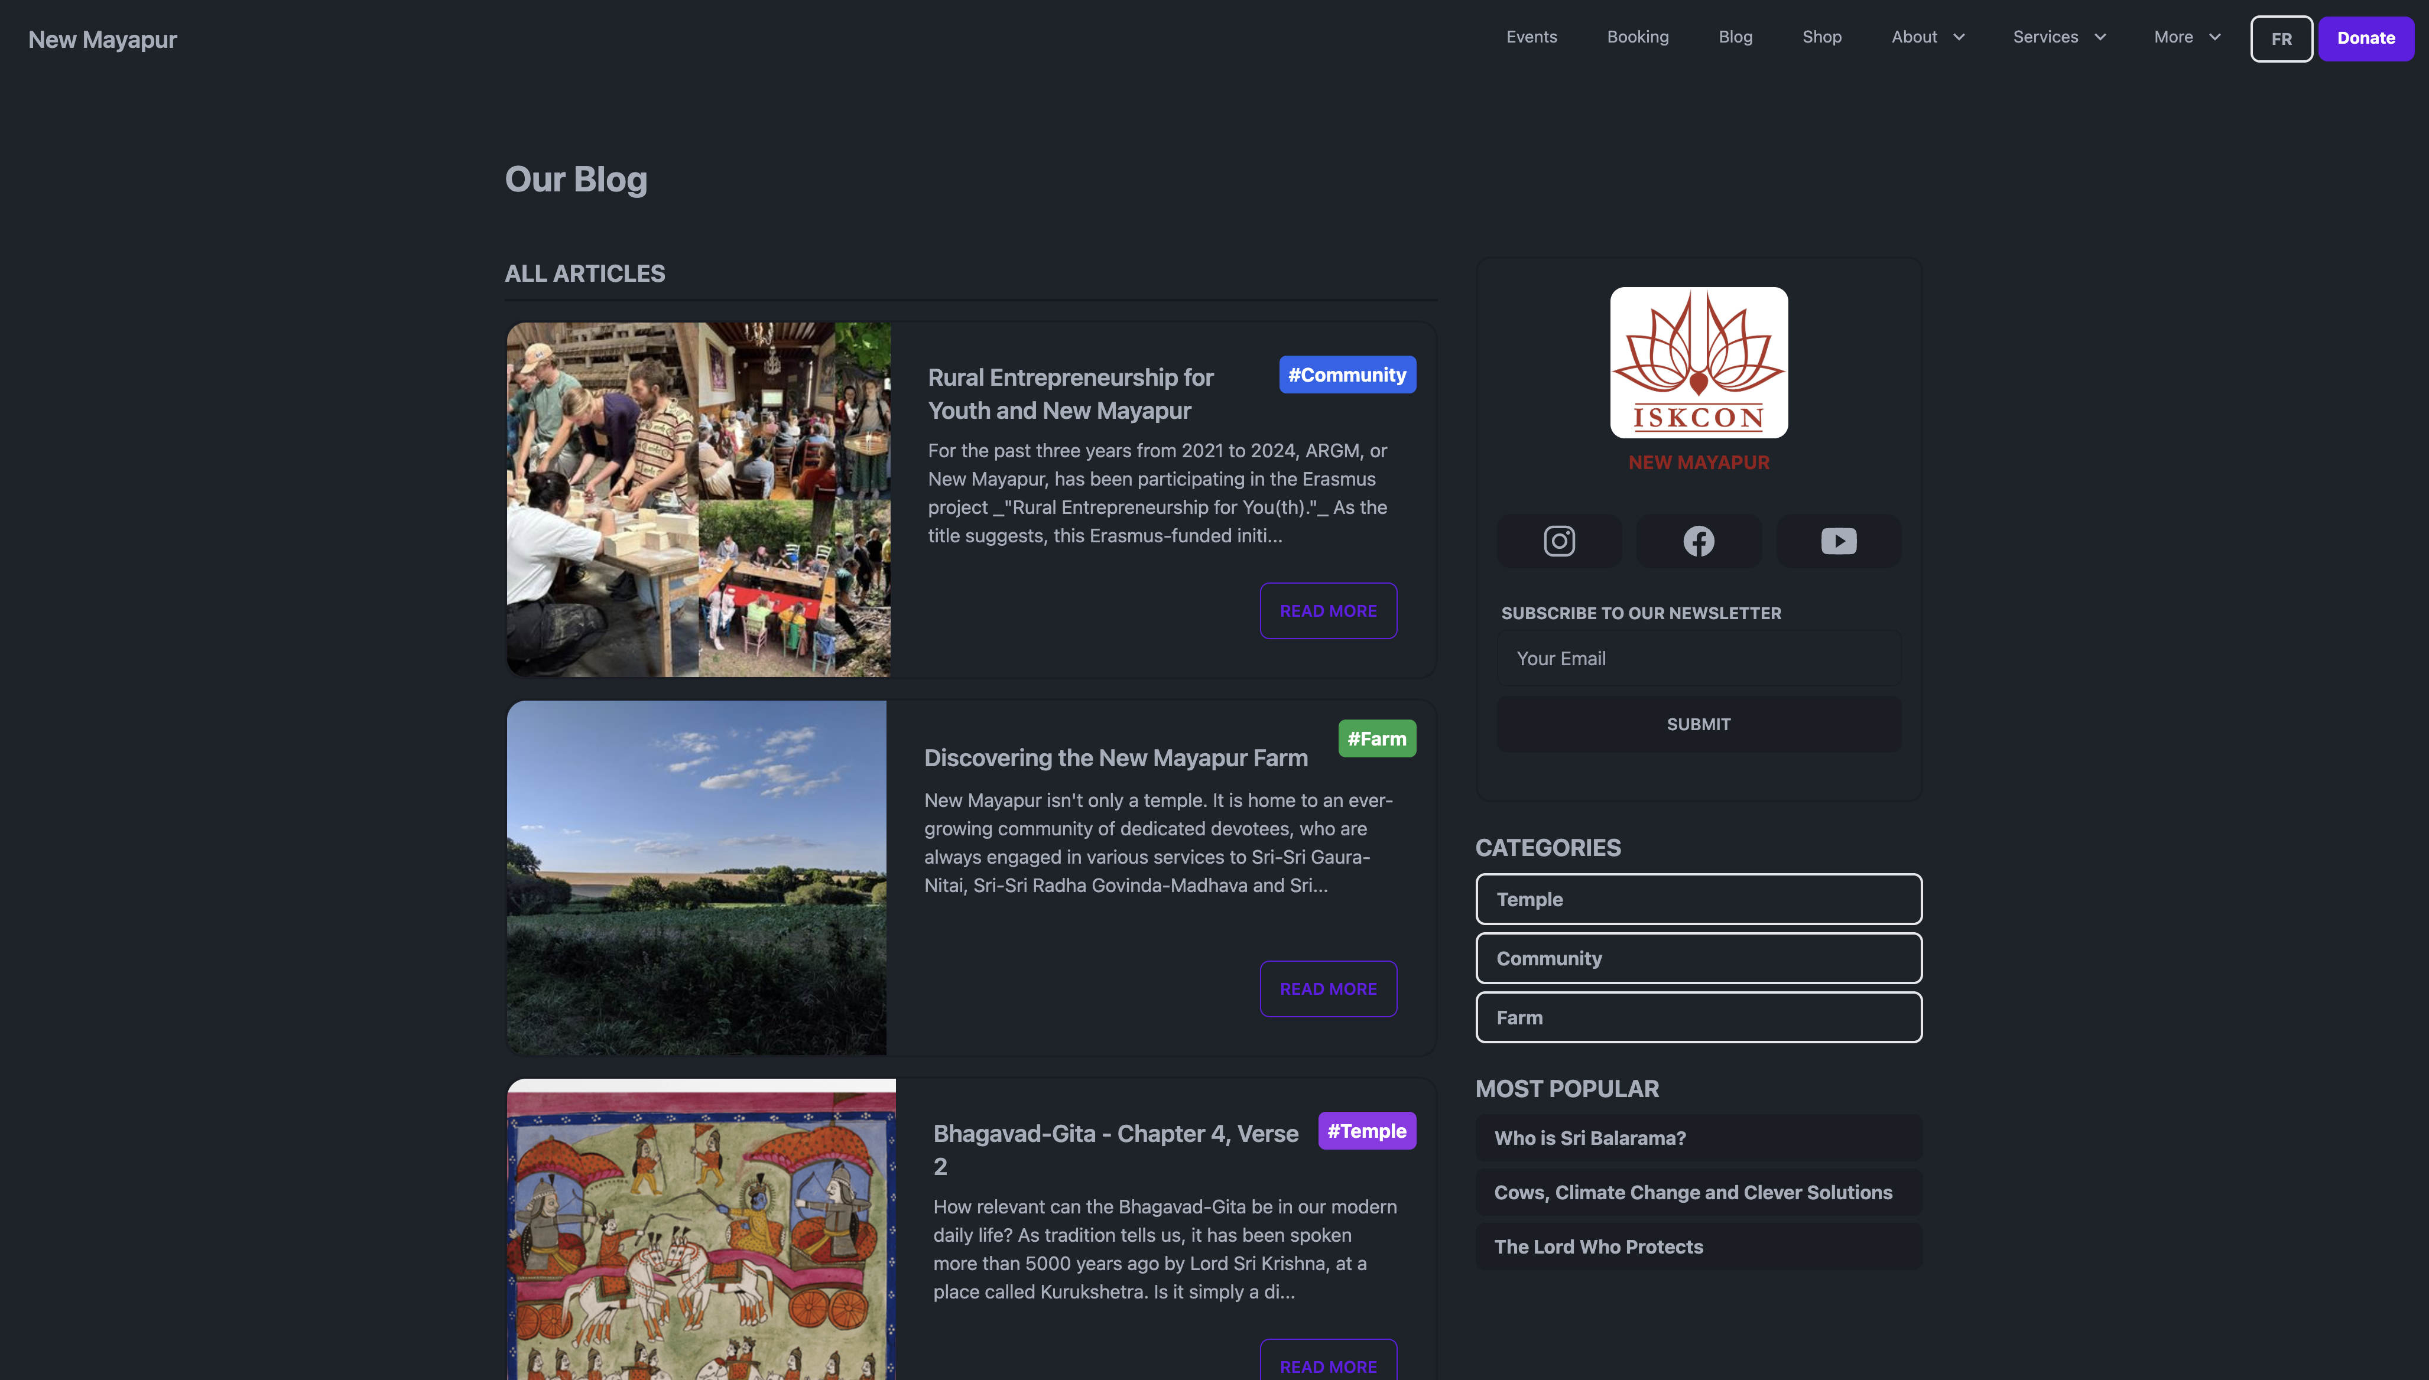Expand the About menu
The height and width of the screenshot is (1380, 2429).
click(x=1927, y=37)
